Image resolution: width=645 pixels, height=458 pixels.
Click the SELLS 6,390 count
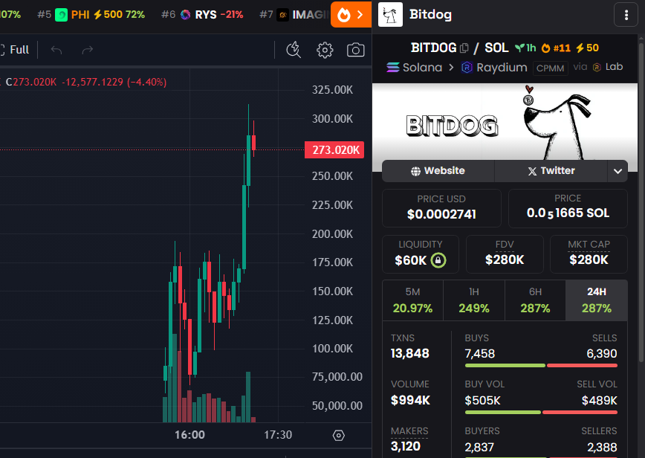tap(601, 353)
